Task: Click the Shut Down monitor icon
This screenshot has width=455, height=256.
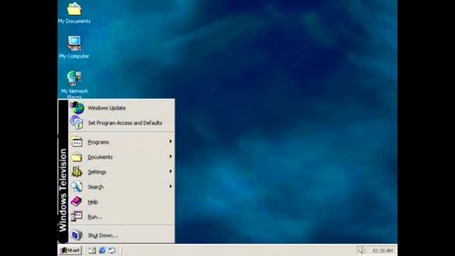Action: point(77,235)
